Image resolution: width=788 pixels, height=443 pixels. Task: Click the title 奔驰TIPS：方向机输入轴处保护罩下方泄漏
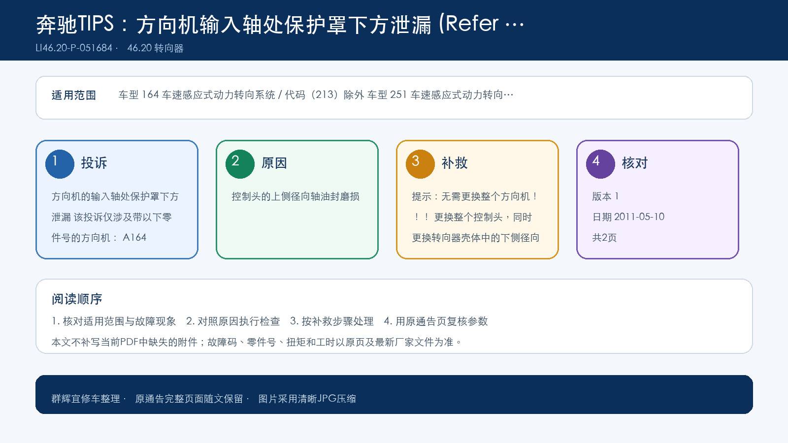coord(234,24)
